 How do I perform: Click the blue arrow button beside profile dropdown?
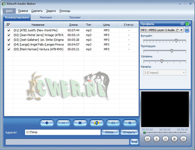point(187,30)
